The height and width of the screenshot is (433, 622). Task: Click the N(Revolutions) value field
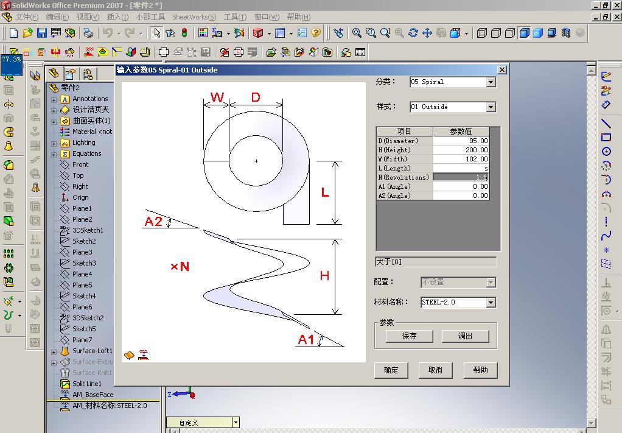pos(461,177)
